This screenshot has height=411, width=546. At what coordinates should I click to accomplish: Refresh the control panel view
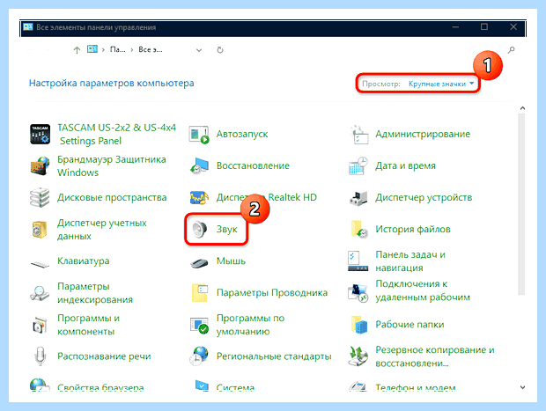pyautogui.click(x=220, y=50)
